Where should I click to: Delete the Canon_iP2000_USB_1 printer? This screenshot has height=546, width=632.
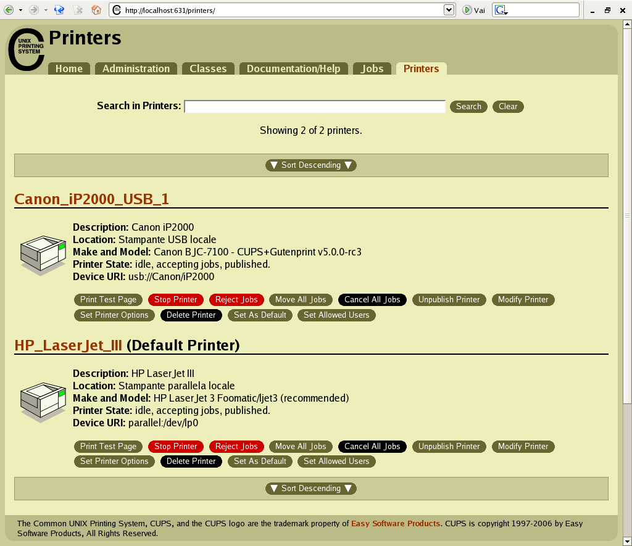point(191,315)
